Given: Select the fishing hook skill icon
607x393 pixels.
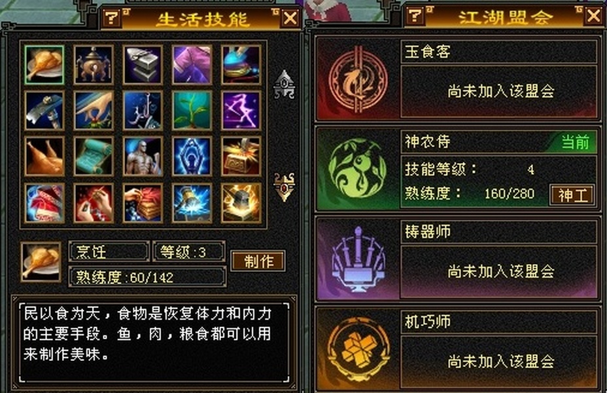Looking at the screenshot, I should tap(143, 111).
